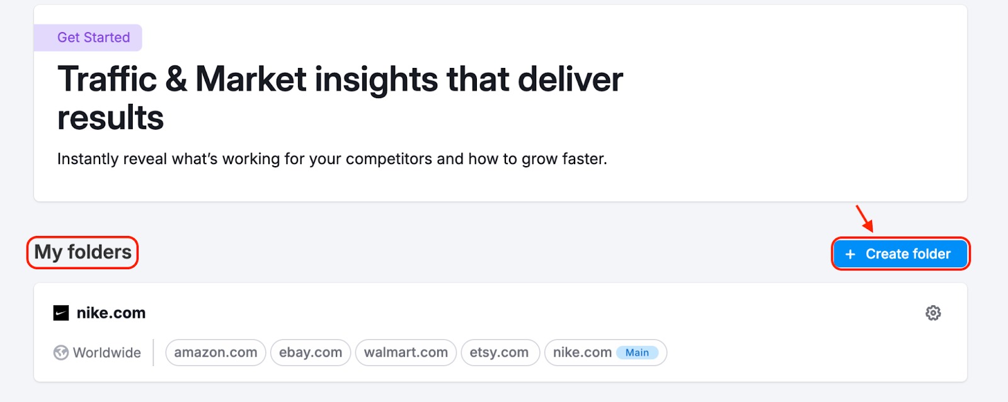The image size is (1008, 402).
Task: Create a new folder
Action: point(900,254)
